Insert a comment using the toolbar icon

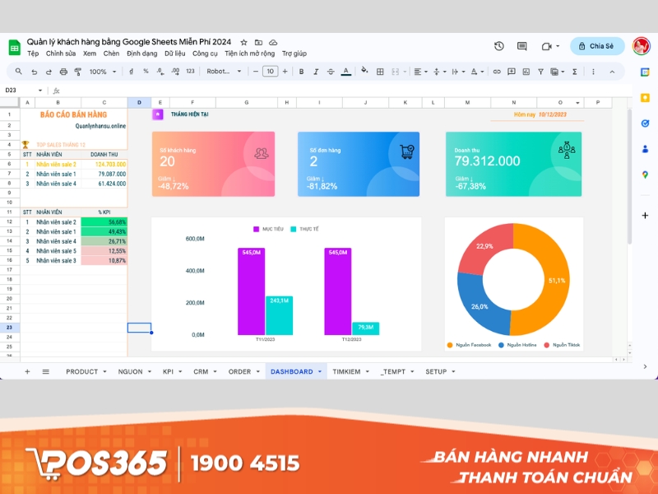click(x=512, y=72)
